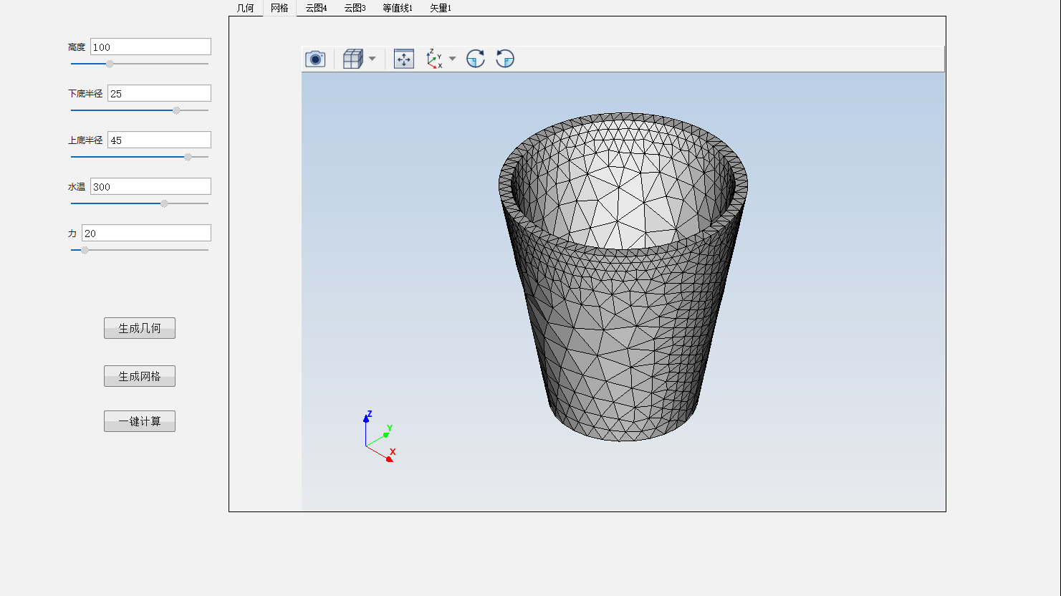The width and height of the screenshot is (1061, 596).
Task: Switch to the 几何 tab
Action: 246,8
